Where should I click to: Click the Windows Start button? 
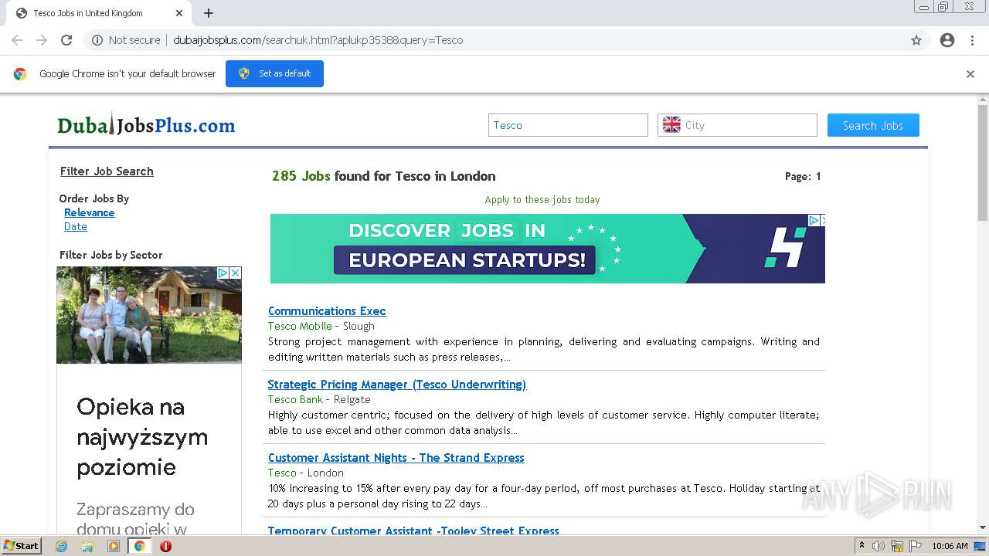21,546
